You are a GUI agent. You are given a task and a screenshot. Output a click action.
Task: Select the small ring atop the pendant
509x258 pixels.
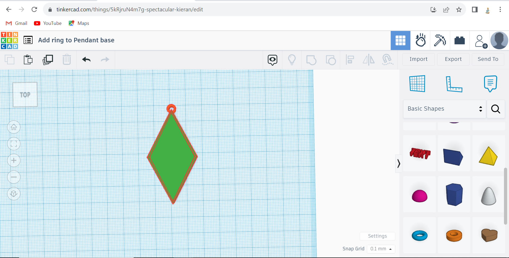coord(171,108)
